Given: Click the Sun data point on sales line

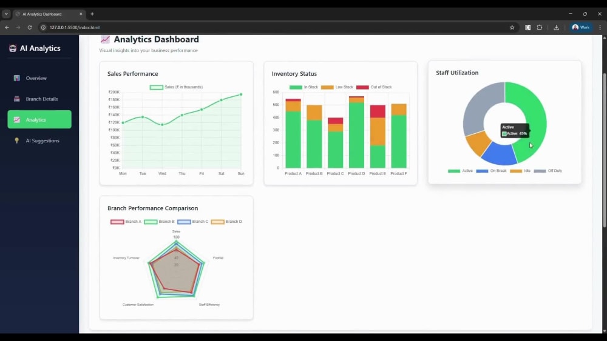Looking at the screenshot, I should coord(241,94).
